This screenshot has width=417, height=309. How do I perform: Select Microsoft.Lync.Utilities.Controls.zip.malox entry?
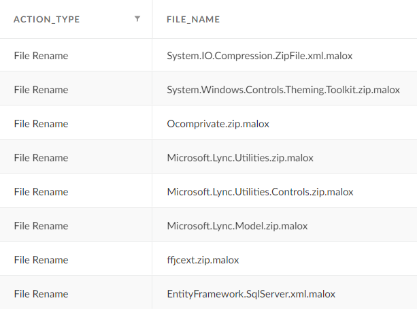pyautogui.click(x=260, y=192)
